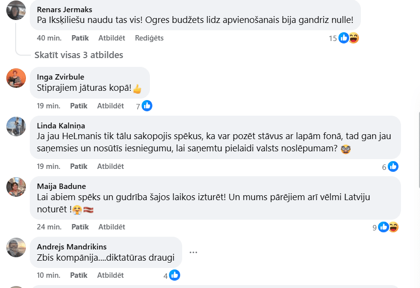Open Inga Zvirbule's profile avatar
This screenshot has width=420, height=288.
[x=16, y=78]
